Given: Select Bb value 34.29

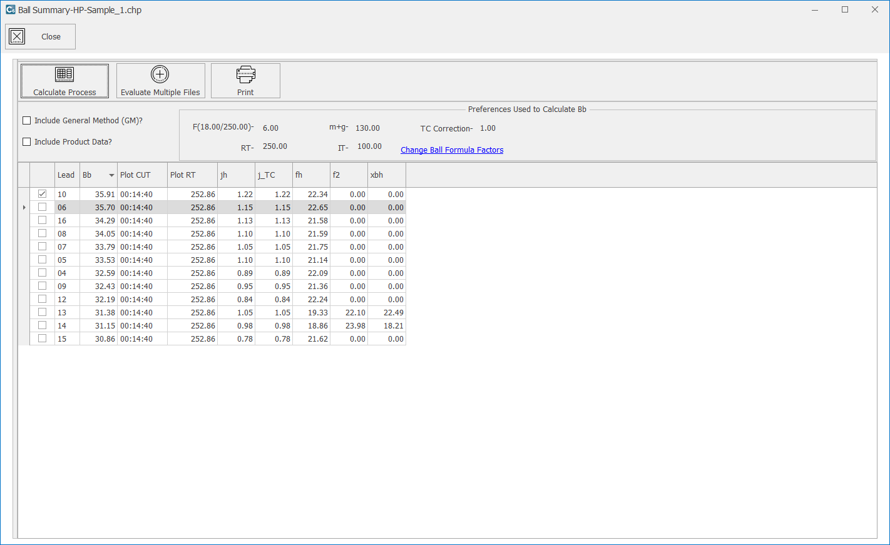Looking at the screenshot, I should coord(105,221).
